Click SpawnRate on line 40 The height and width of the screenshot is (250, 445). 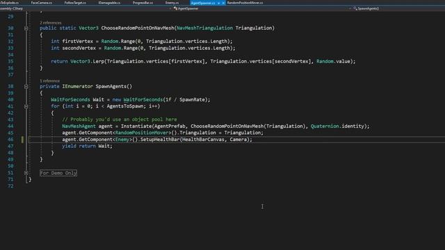[192, 100]
